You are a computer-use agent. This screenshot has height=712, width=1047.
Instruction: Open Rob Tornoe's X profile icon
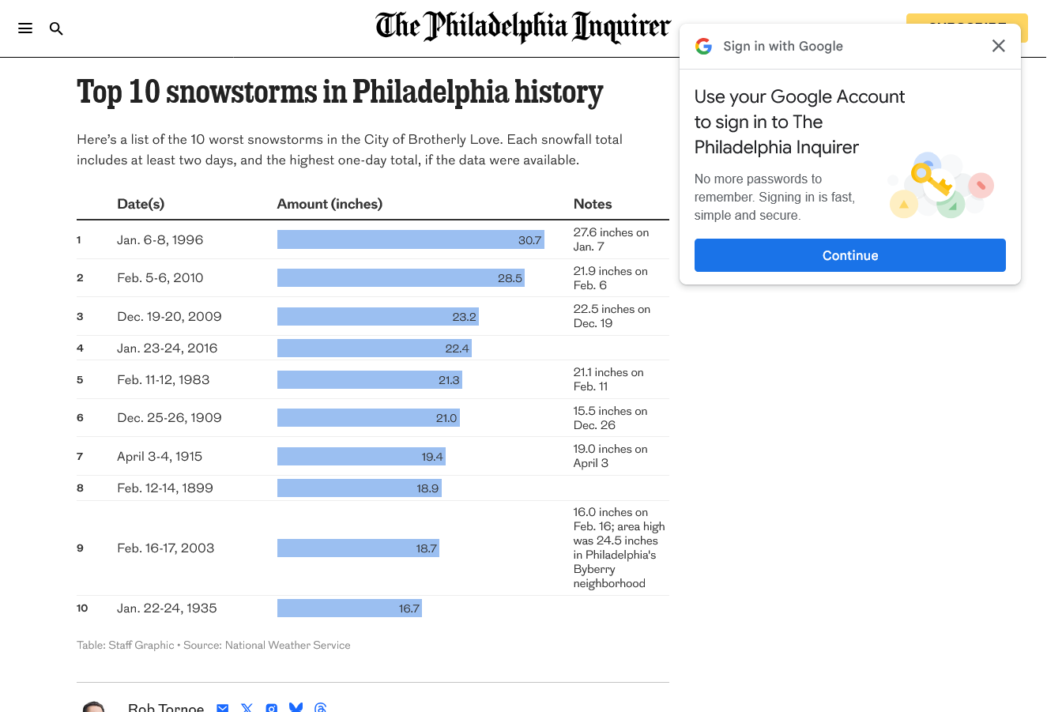point(247,707)
